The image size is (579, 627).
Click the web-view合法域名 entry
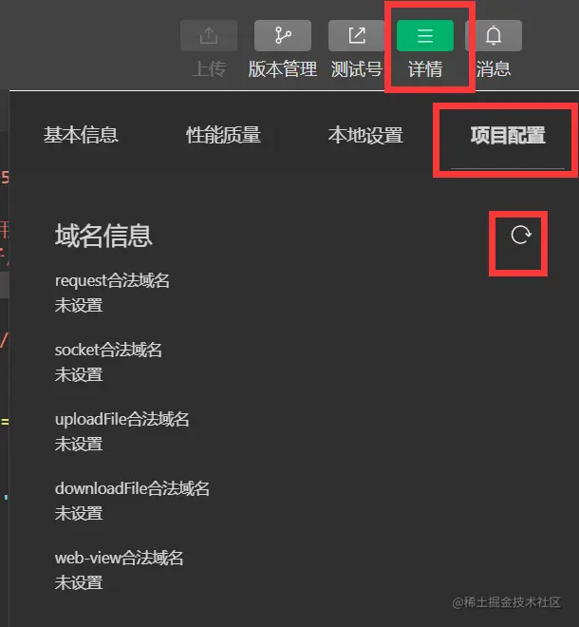[x=119, y=558]
